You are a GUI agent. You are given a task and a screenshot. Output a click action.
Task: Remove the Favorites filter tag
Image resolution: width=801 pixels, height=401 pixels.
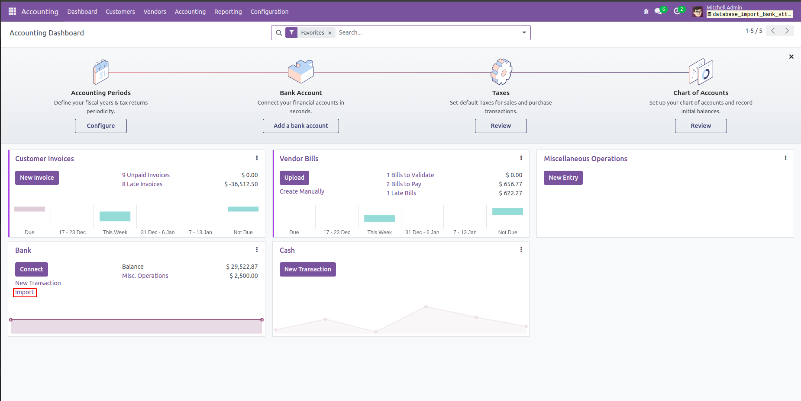[329, 33]
